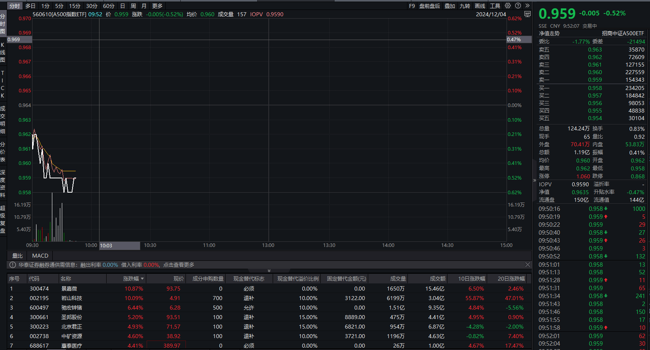Select 15分 period tab
The height and width of the screenshot is (350, 650).
(x=75, y=6)
